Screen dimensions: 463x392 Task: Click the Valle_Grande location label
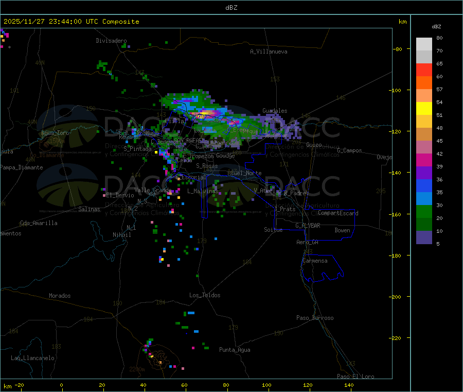click(x=153, y=190)
